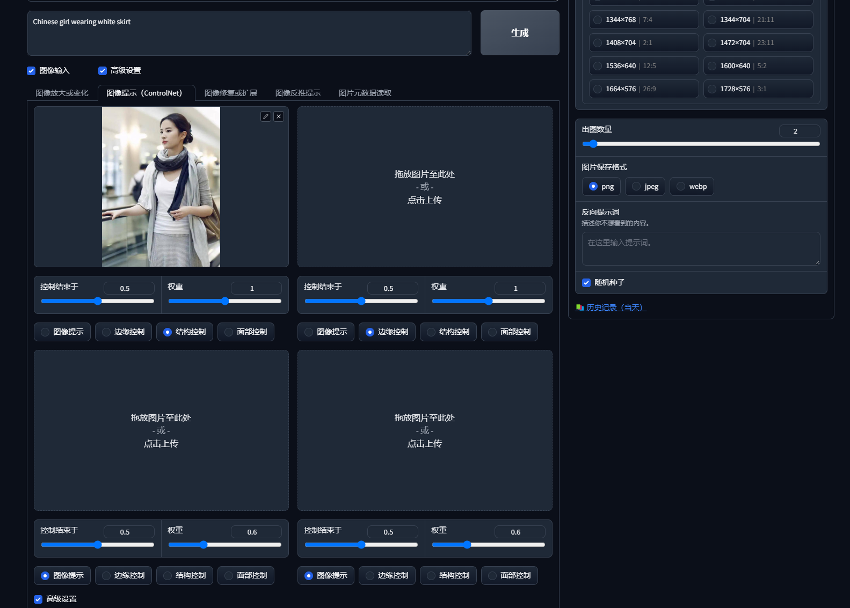Select 结构控制 for the fourth image
The width and height of the screenshot is (850, 608).
pos(448,576)
